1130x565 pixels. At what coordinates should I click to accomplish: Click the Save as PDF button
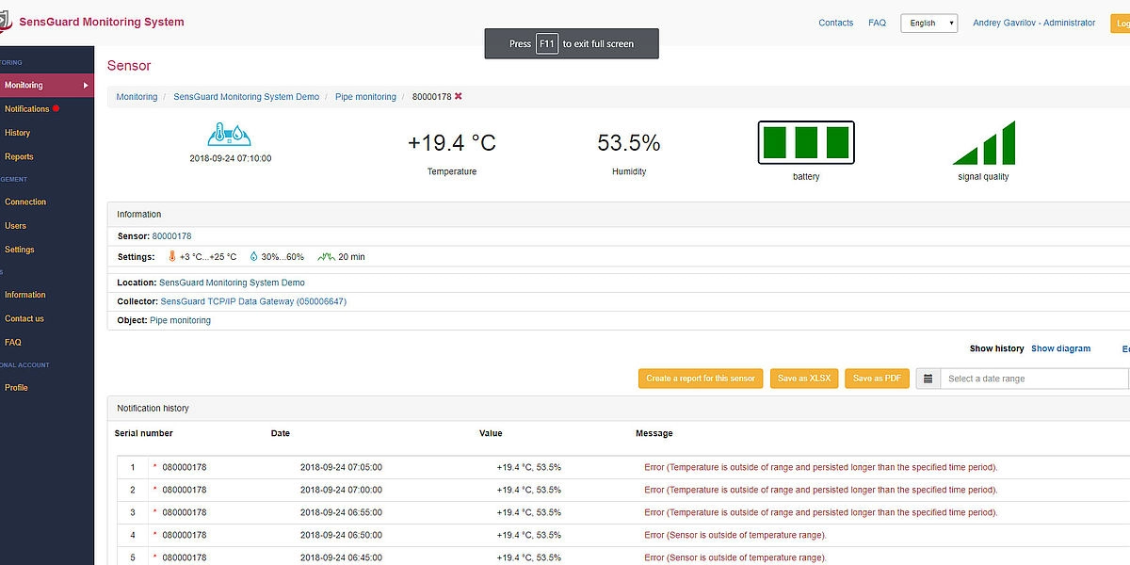point(877,379)
